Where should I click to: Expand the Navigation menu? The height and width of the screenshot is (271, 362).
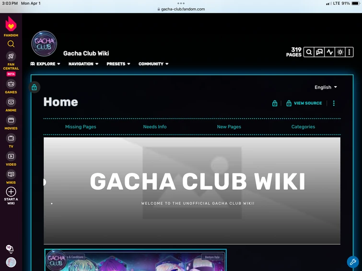tap(83, 64)
